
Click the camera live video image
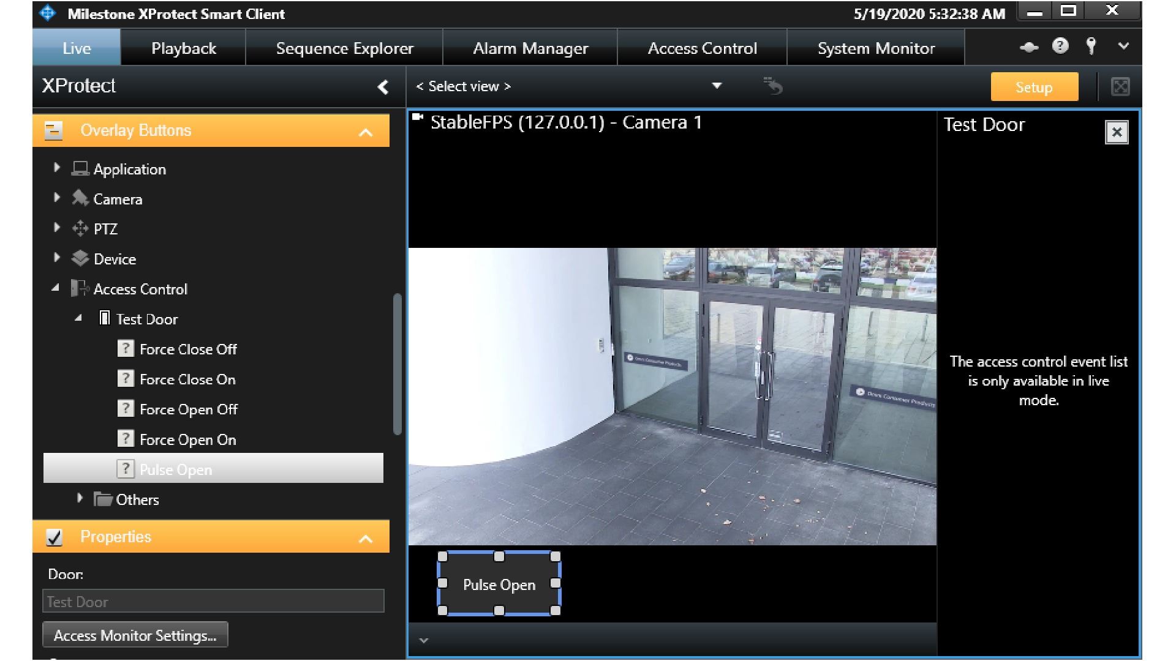(x=672, y=397)
